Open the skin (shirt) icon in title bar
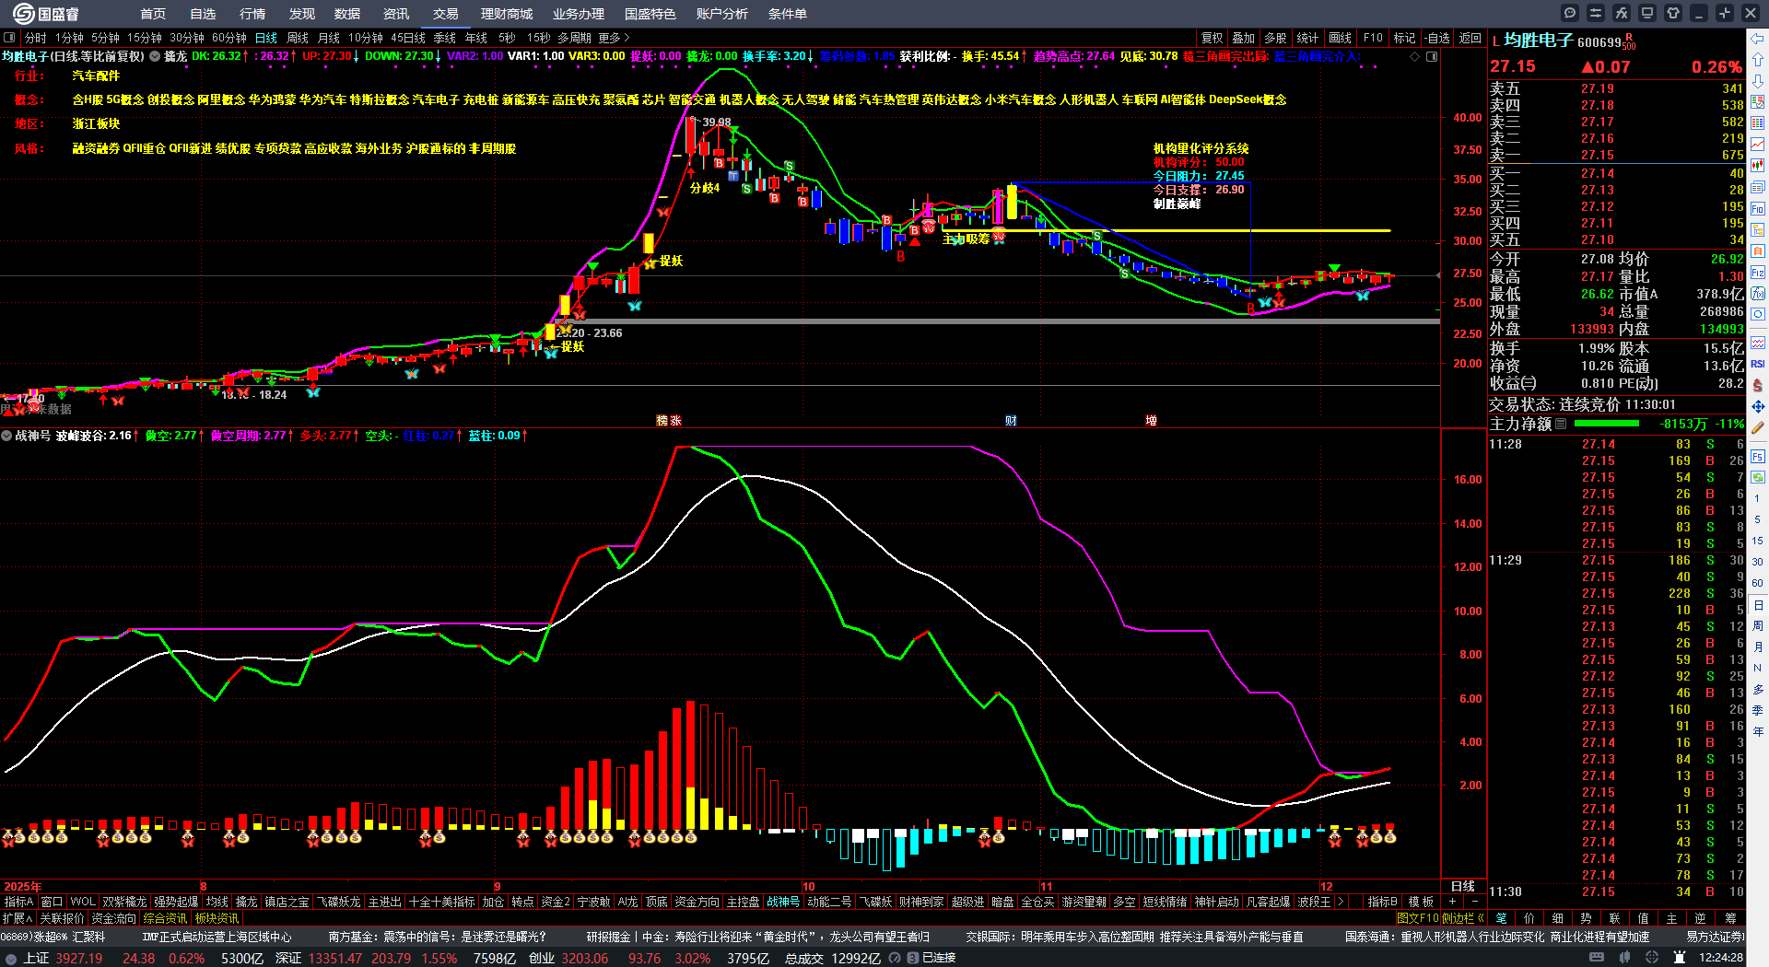 click(x=1673, y=13)
